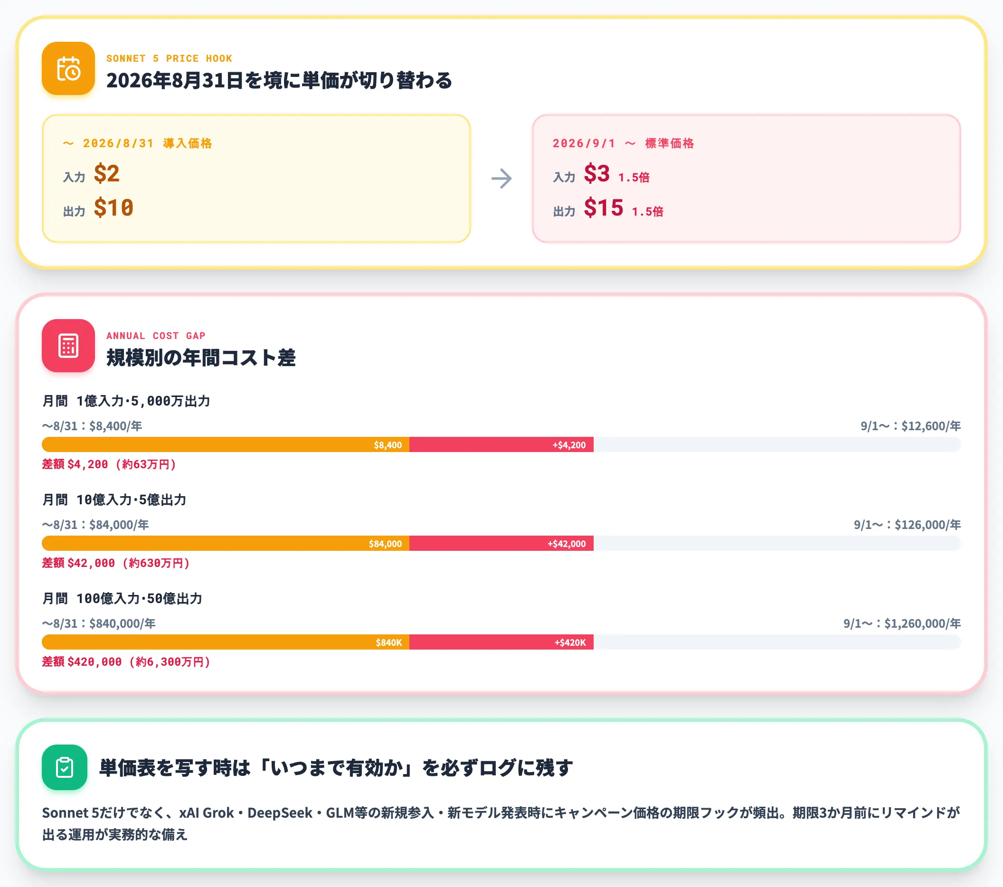Click the 2026年8月31日 headline text

[x=279, y=80]
